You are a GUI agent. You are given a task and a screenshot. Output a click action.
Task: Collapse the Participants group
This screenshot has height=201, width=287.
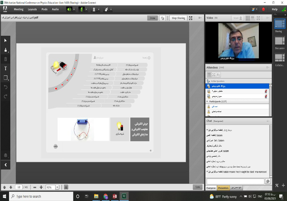[x=208, y=102]
